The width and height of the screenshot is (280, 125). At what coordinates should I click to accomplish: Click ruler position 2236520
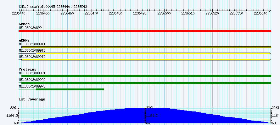(212, 13)
